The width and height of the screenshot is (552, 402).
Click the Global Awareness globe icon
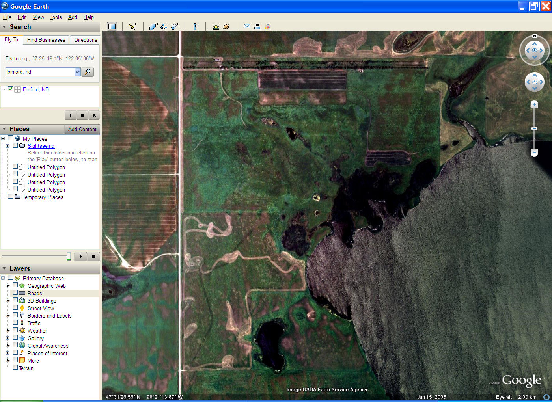(22, 346)
